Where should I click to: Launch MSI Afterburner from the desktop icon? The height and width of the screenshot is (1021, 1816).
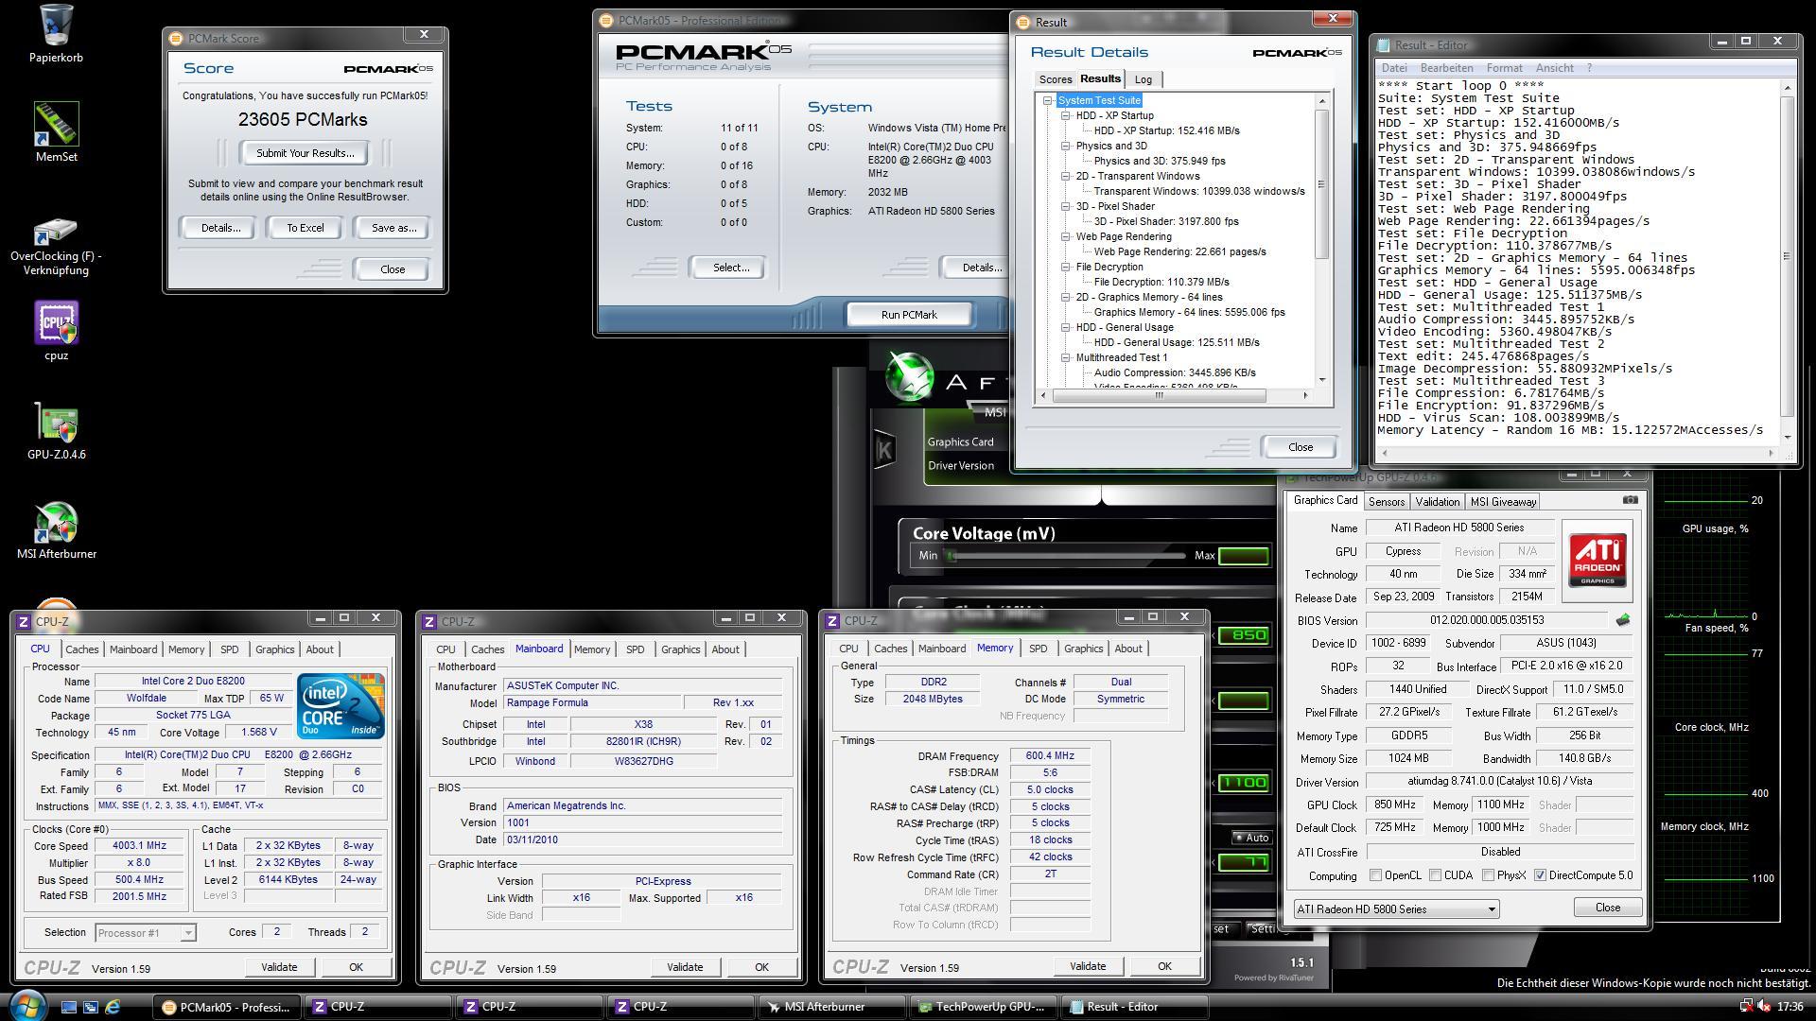click(56, 523)
